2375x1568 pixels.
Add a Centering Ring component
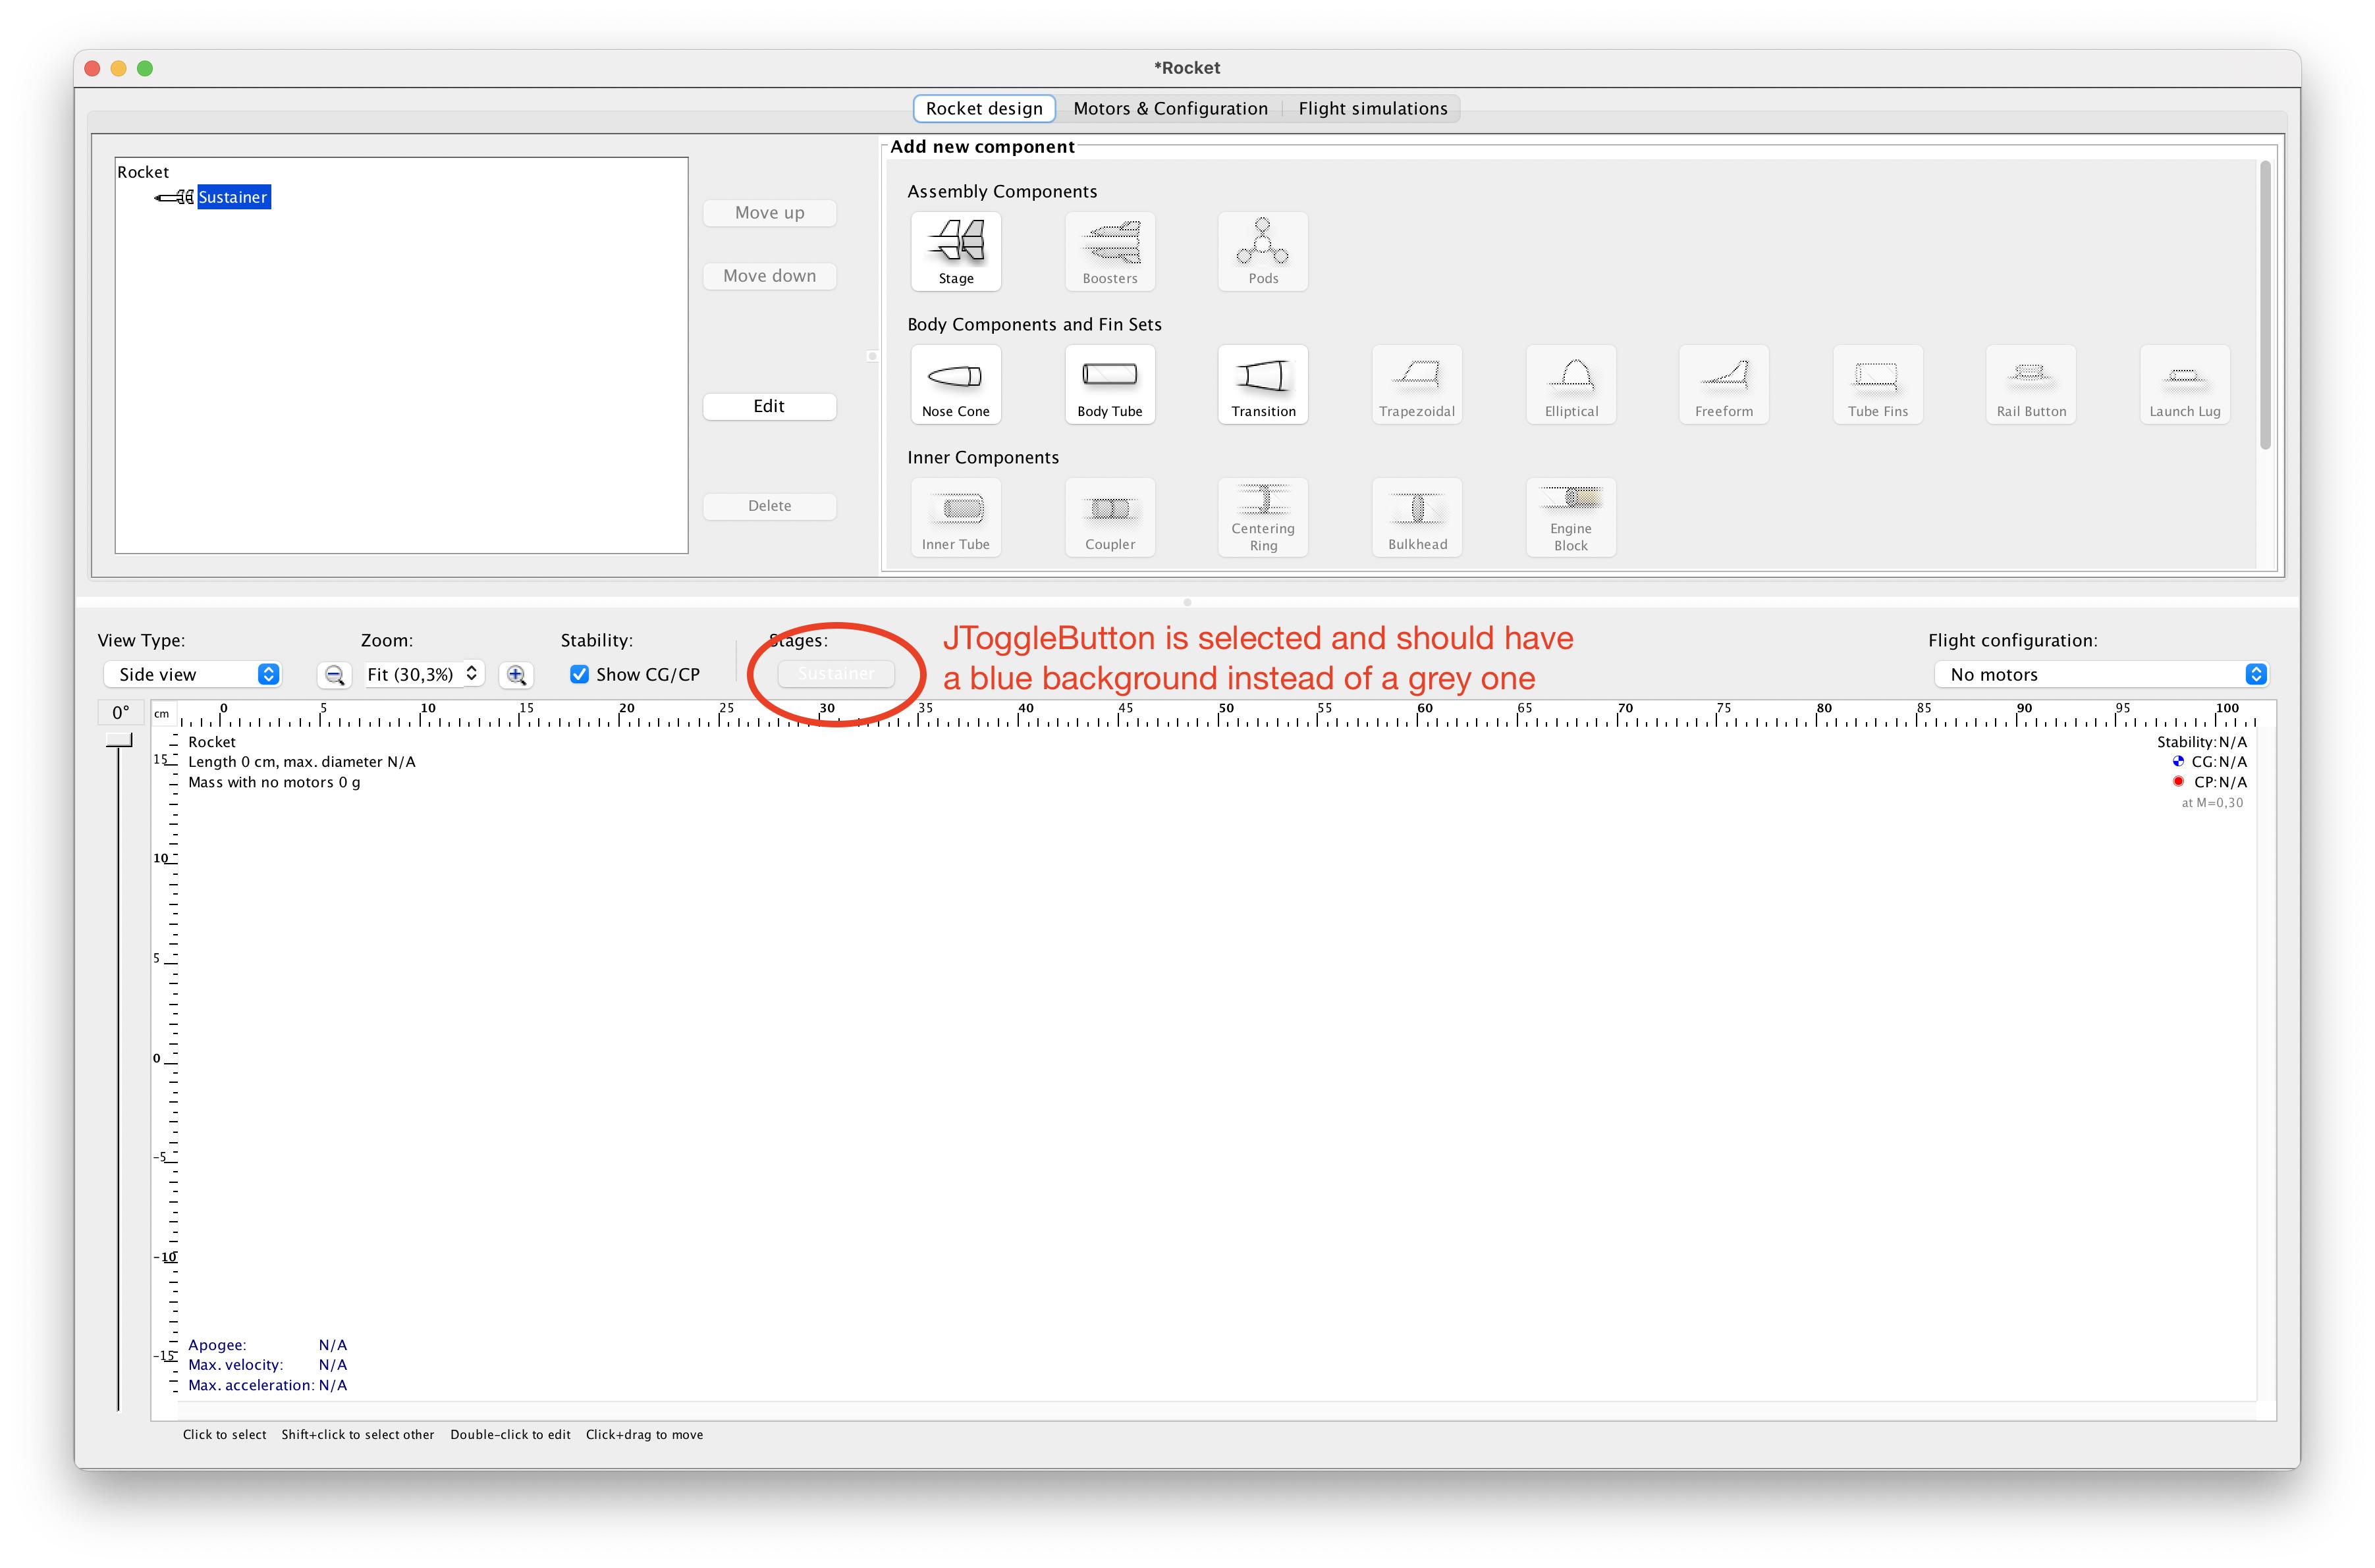pyautogui.click(x=1263, y=517)
